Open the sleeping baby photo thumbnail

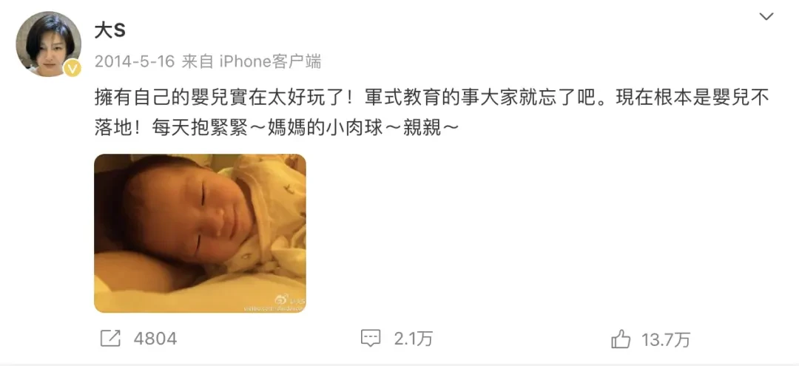[x=200, y=233]
